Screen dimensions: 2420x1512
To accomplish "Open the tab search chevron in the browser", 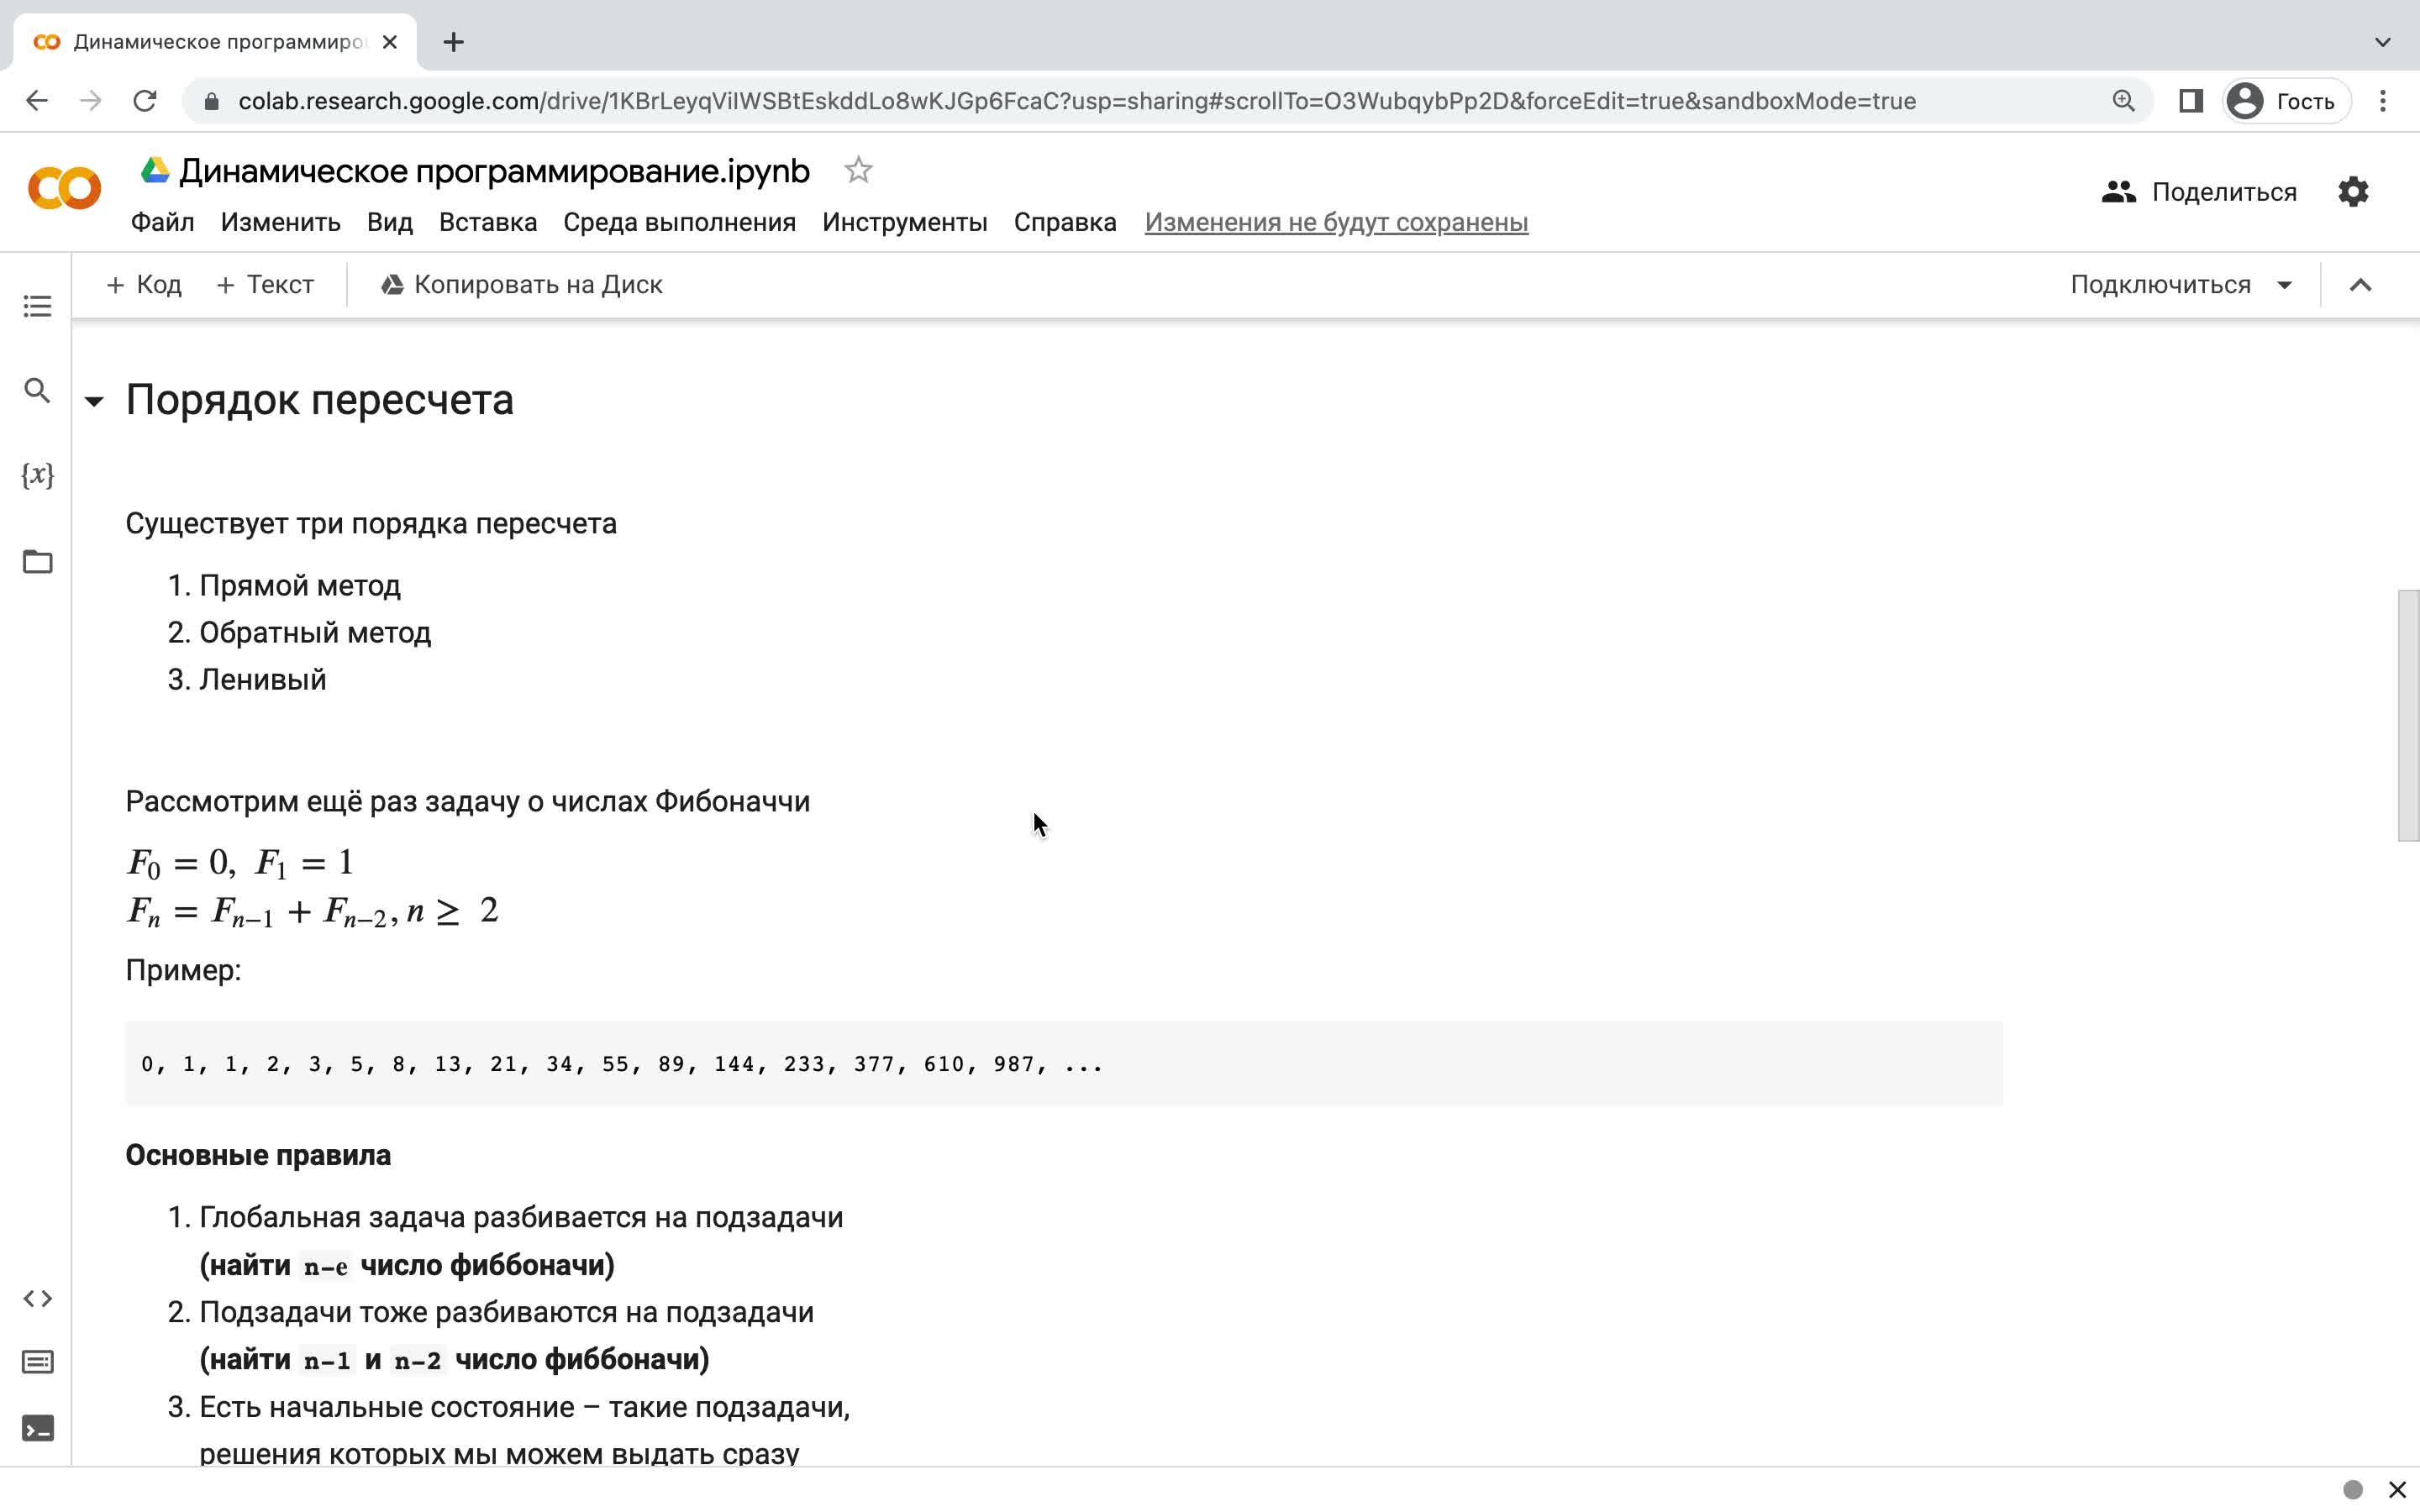I will click(x=2383, y=42).
